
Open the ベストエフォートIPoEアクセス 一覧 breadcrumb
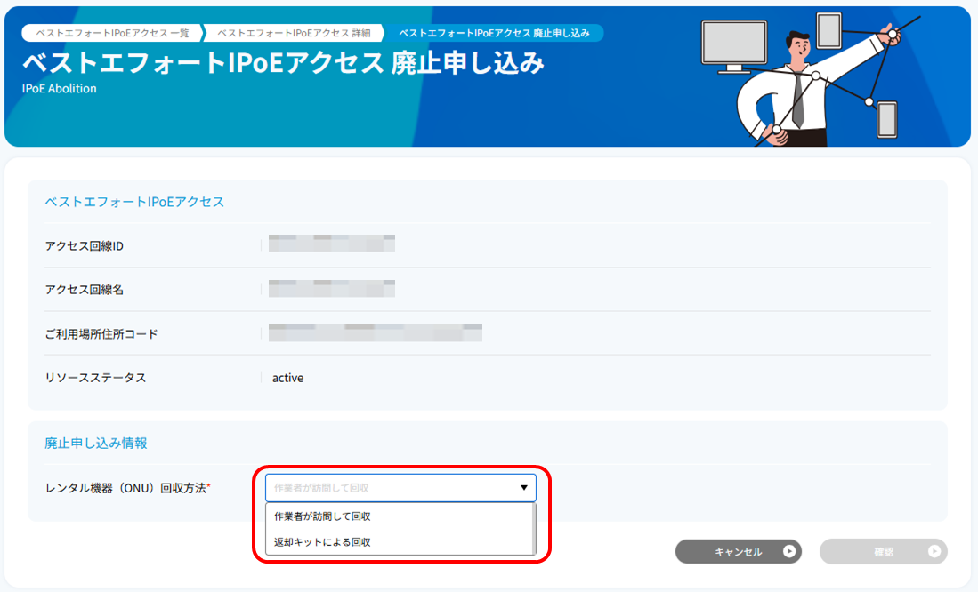[112, 33]
